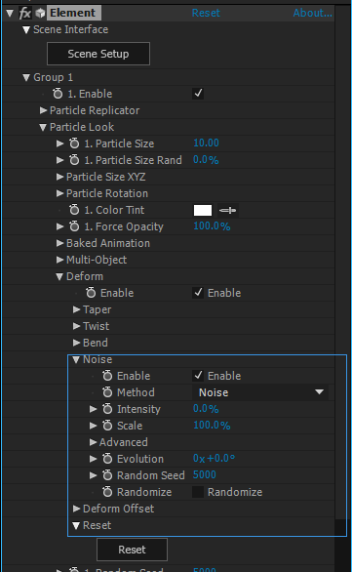Toggle stopwatch for Method
Viewport: 352px width, 572px height.
tap(107, 392)
